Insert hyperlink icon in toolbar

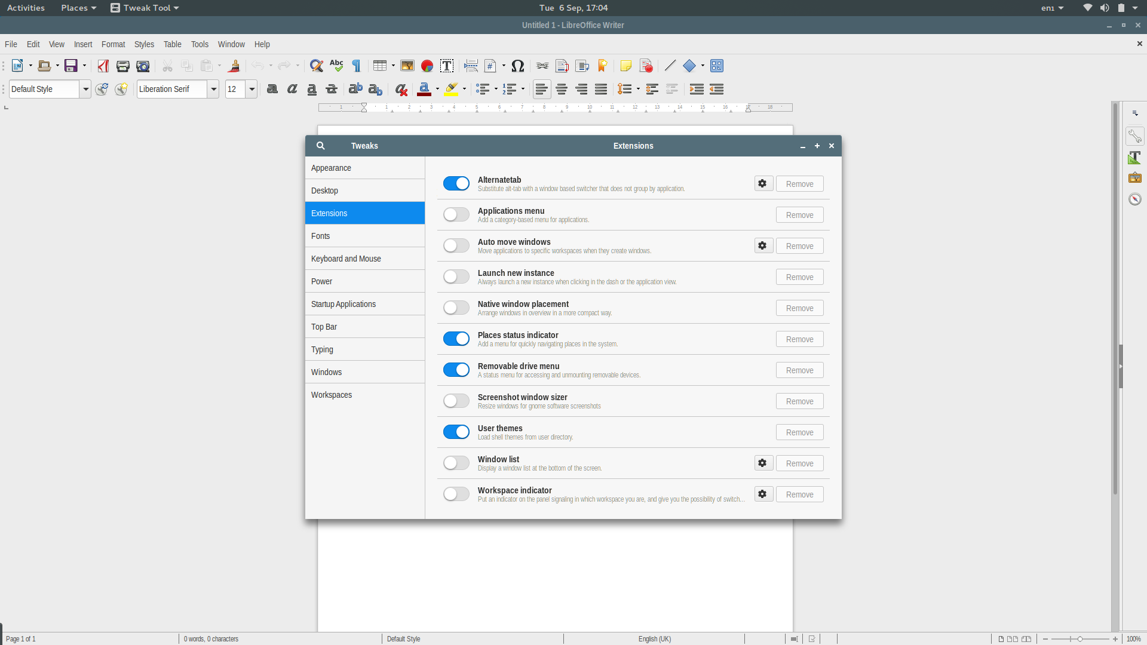[x=542, y=66]
